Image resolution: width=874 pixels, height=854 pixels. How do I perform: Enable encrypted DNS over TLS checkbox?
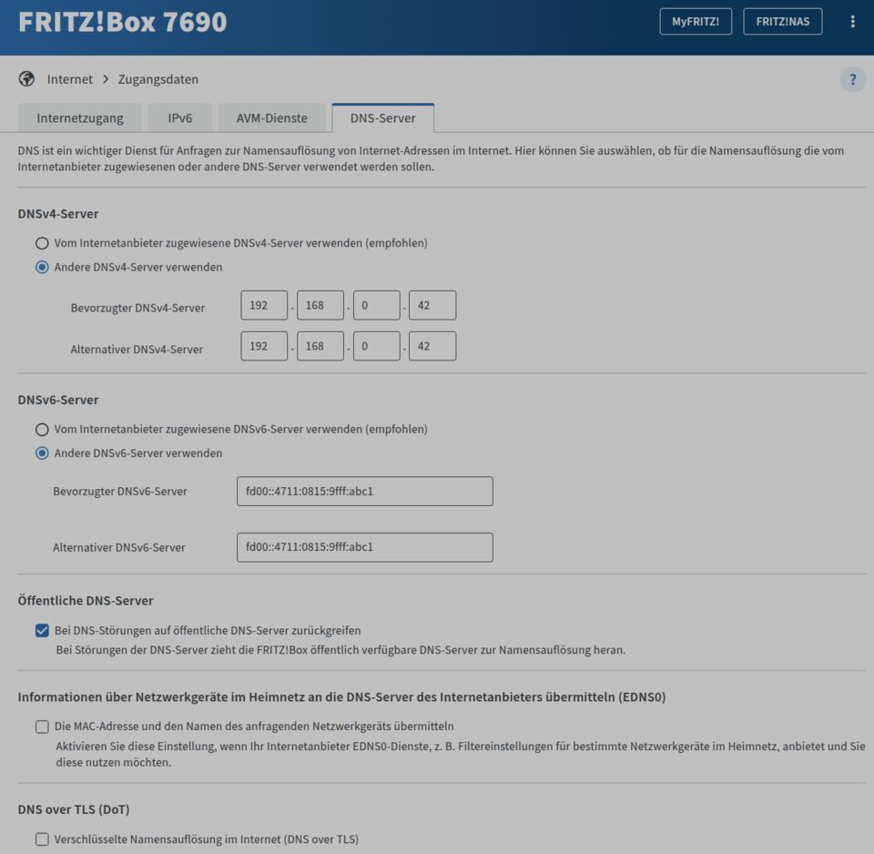tap(42, 839)
